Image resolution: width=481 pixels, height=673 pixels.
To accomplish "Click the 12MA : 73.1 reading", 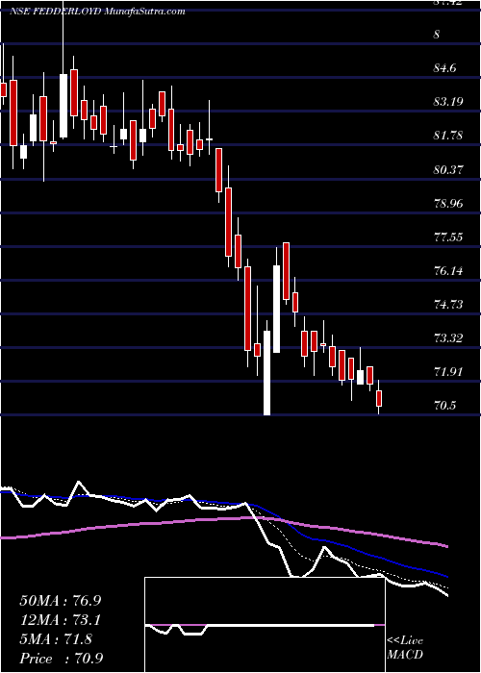I will click(x=61, y=620).
